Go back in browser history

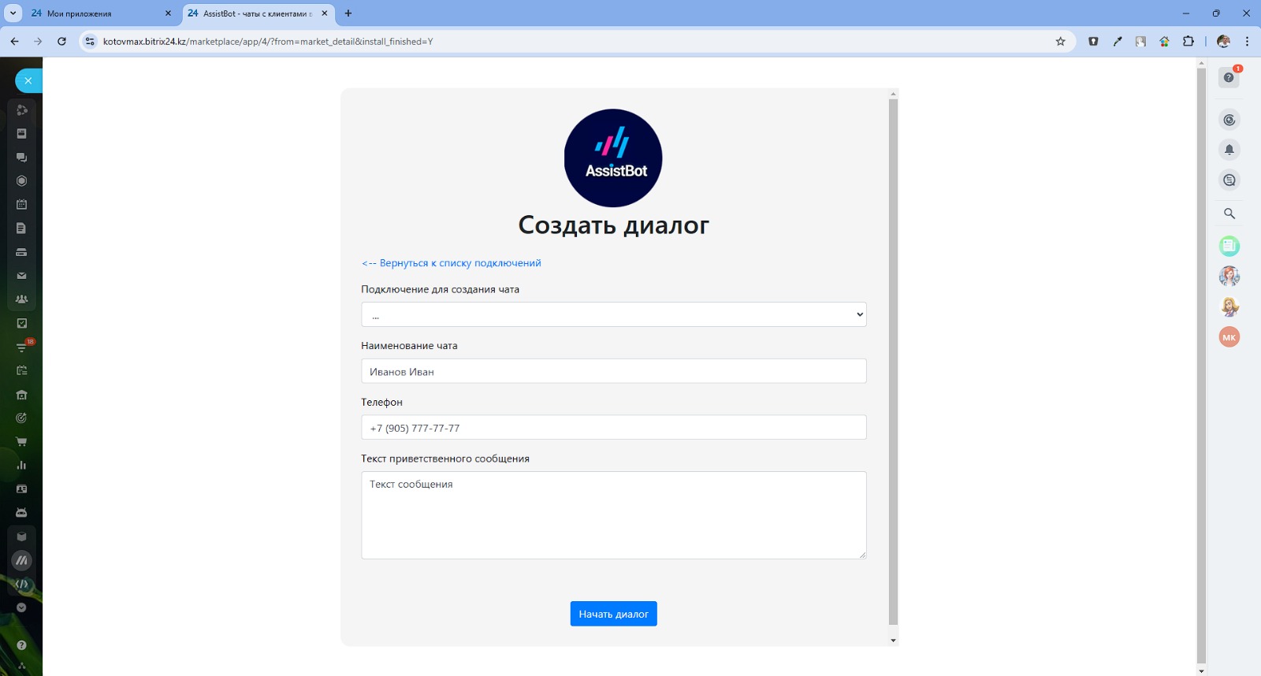click(14, 41)
